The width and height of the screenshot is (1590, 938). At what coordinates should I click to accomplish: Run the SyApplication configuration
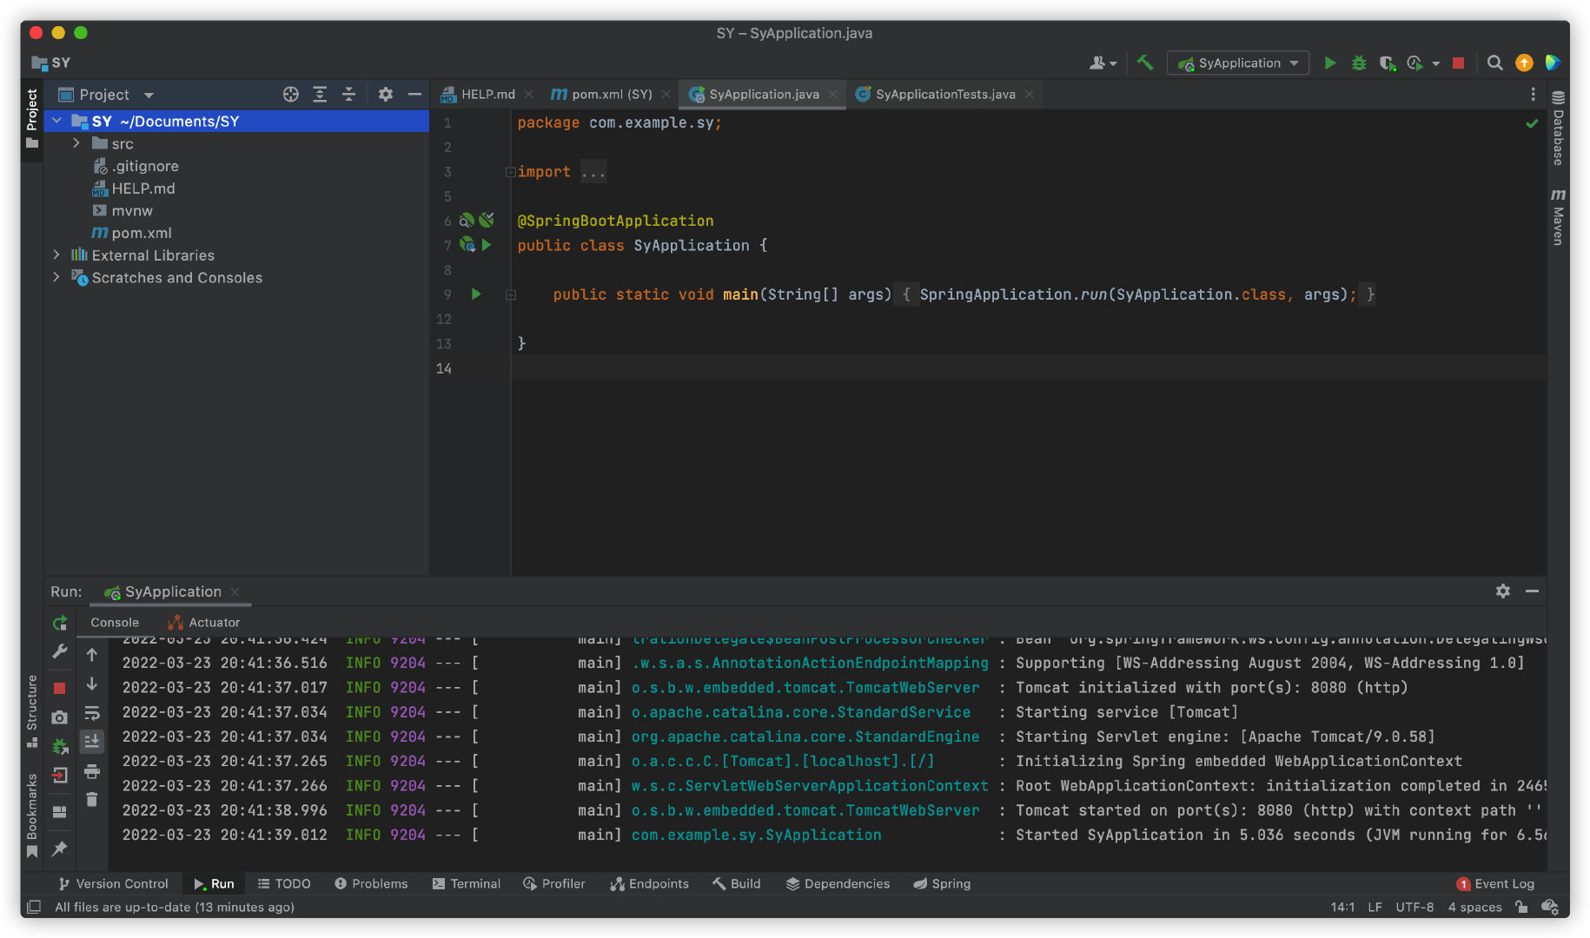coord(1329,63)
